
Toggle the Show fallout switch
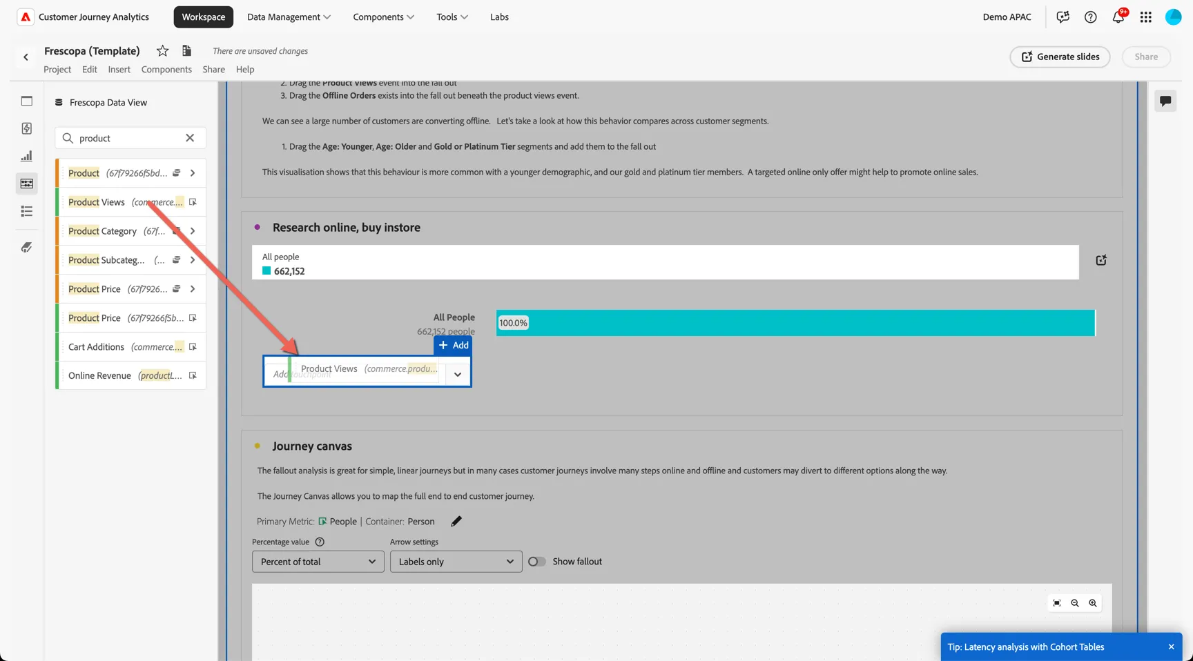click(536, 562)
